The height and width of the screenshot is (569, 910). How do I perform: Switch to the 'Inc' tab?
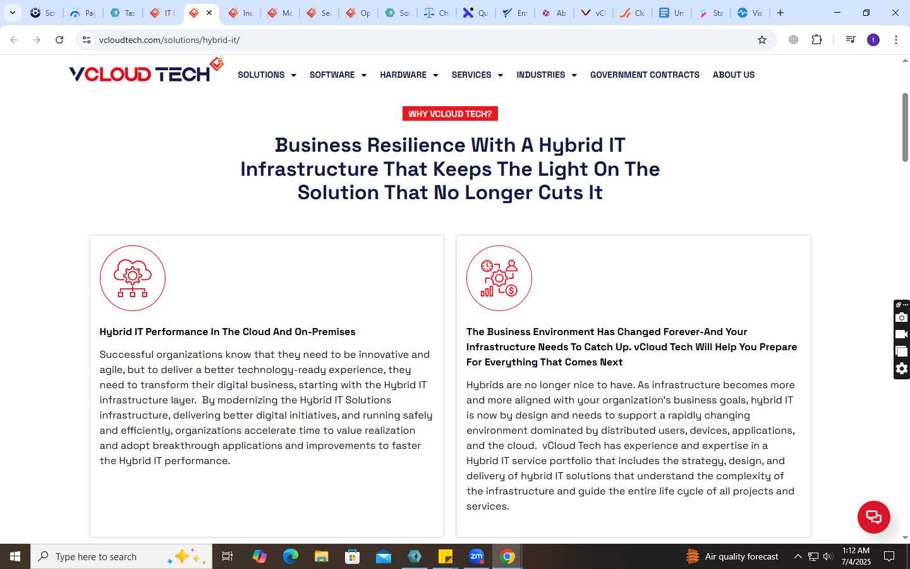(x=241, y=13)
